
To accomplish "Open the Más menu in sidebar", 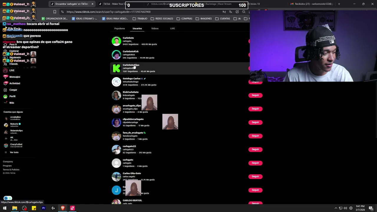I will [x=9, y=103].
